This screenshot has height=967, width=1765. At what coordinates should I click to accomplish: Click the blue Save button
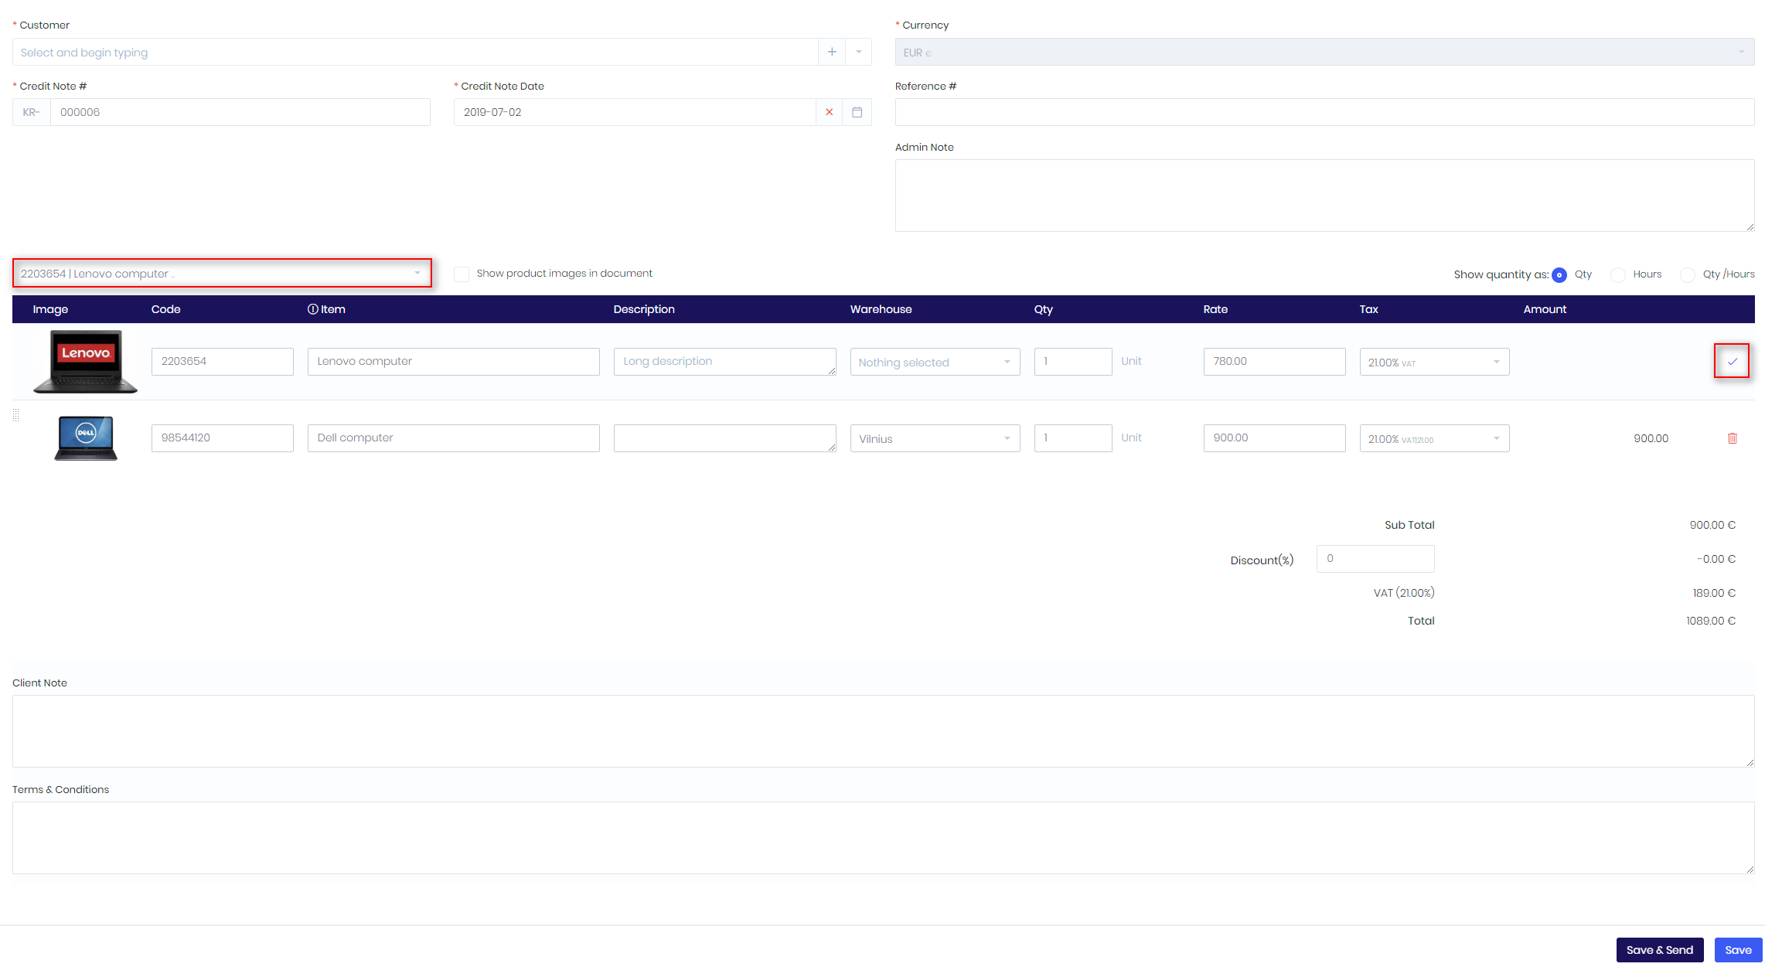point(1737,950)
